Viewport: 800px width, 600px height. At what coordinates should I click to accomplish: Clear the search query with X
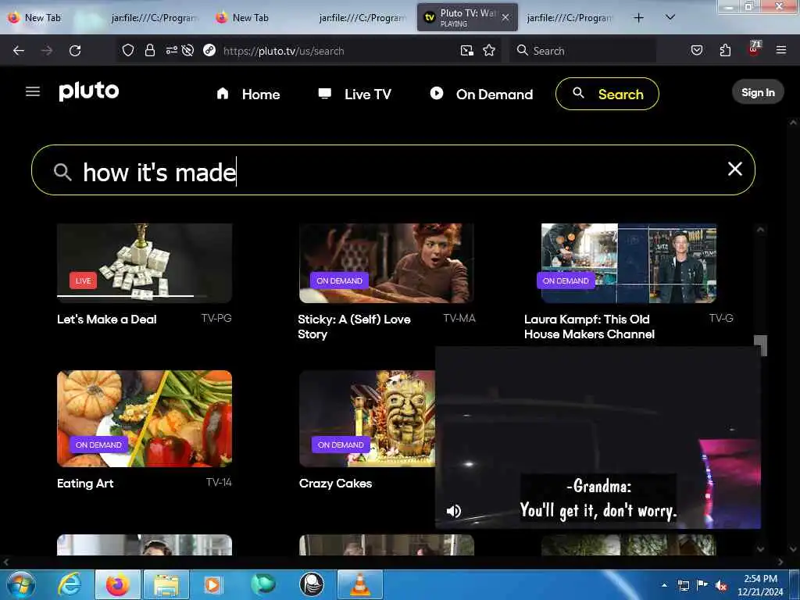pos(734,169)
